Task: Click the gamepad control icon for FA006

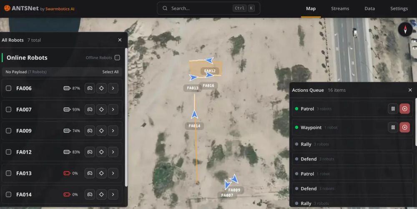Action: coord(90,88)
